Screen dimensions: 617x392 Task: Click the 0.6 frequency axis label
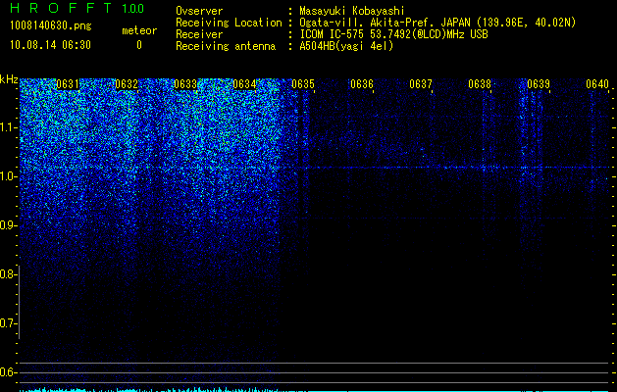coord(9,372)
